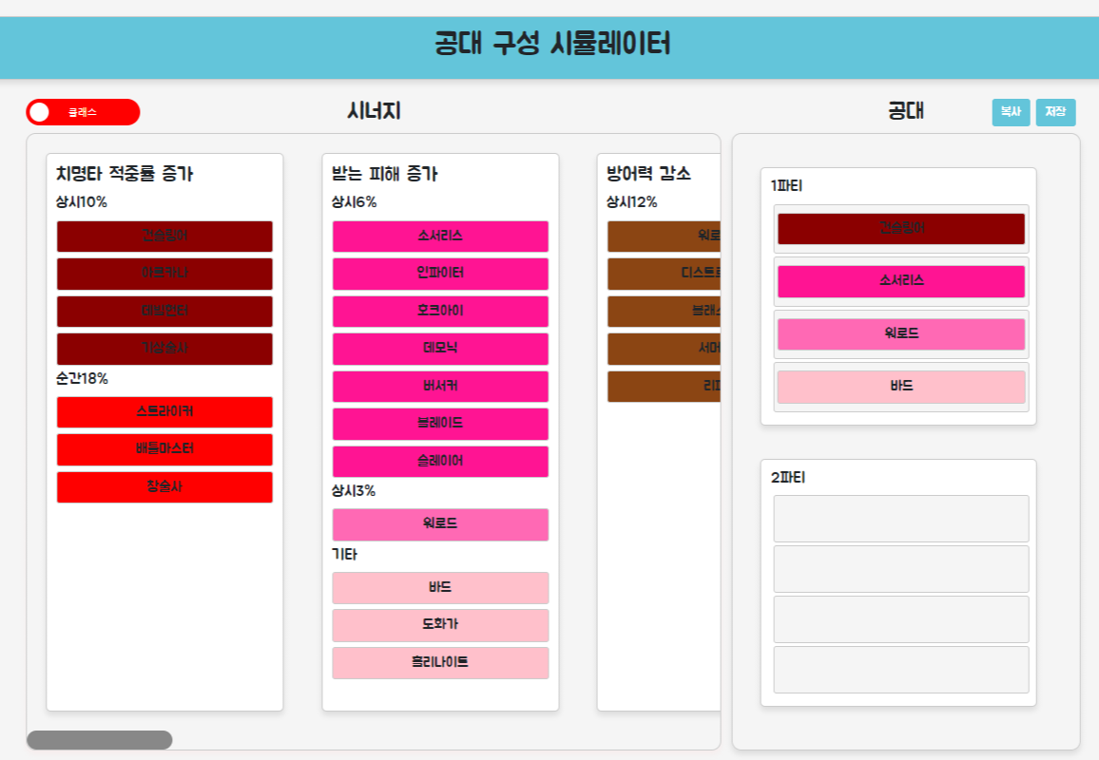Viewport: 1099px width, 760px height.
Task: Click the first empty slot of 2파티
Action: (900, 518)
